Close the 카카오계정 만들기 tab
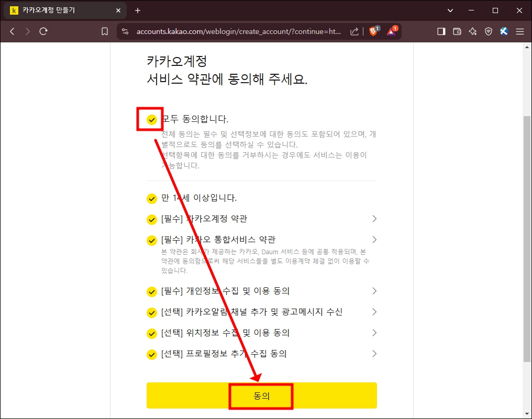The image size is (532, 419). pos(118,10)
